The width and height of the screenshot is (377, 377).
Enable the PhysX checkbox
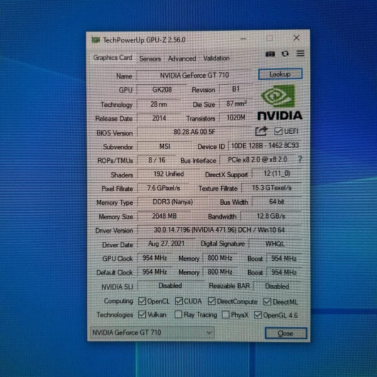pyautogui.click(x=226, y=315)
